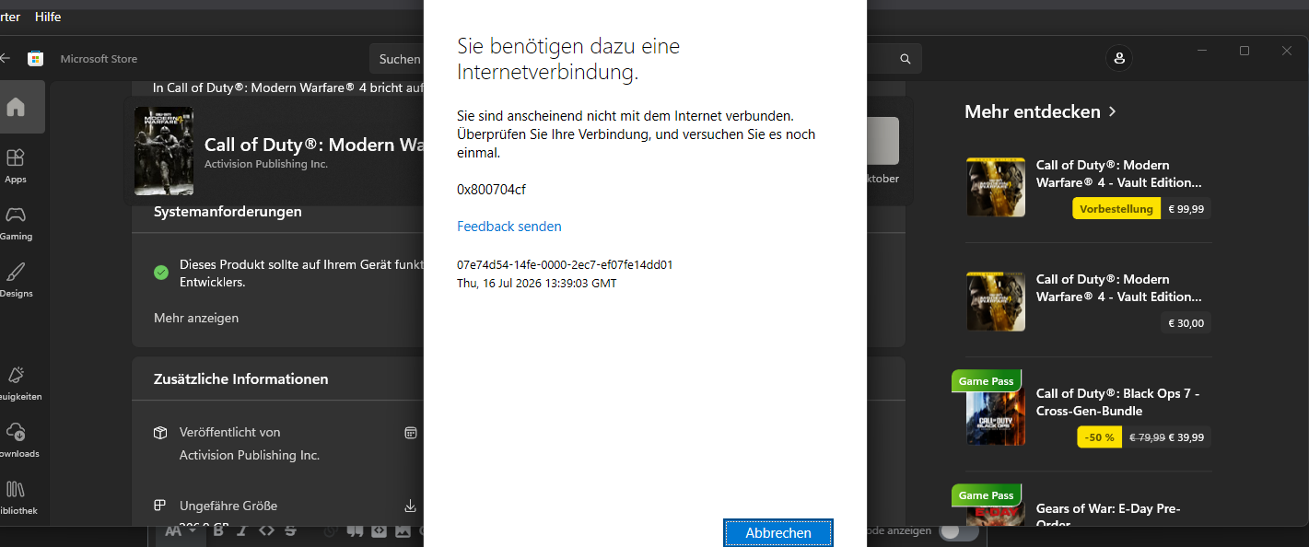
Task: Open the Hilfe menu
Action: point(48,17)
